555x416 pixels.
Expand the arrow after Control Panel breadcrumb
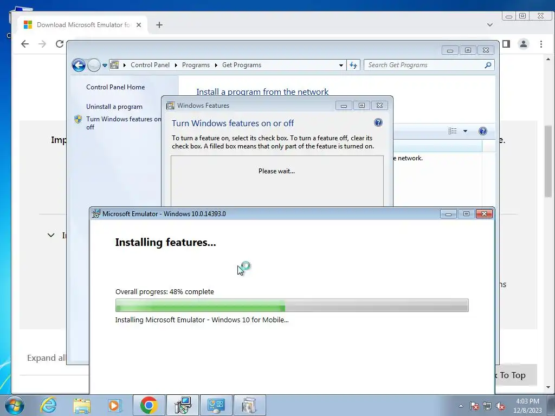click(176, 65)
